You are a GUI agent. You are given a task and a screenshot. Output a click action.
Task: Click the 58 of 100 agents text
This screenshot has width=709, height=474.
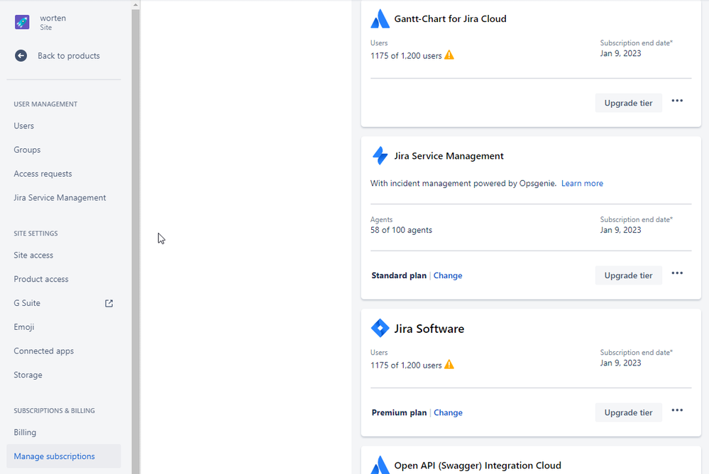[x=401, y=230]
